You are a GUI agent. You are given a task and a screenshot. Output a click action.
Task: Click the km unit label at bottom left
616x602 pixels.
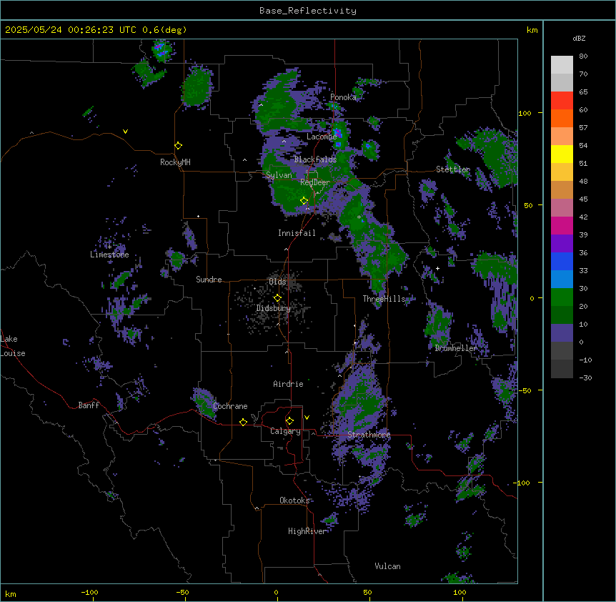pyautogui.click(x=11, y=593)
